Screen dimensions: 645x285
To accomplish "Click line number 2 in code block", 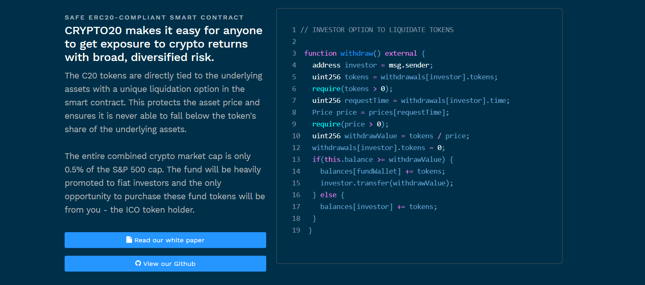I will pos(294,41).
